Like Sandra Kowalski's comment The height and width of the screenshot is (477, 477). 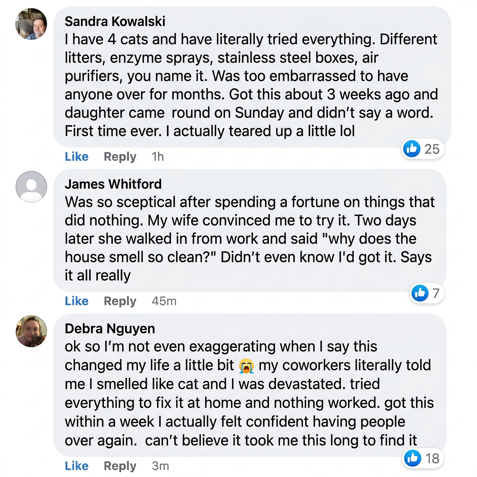click(77, 157)
